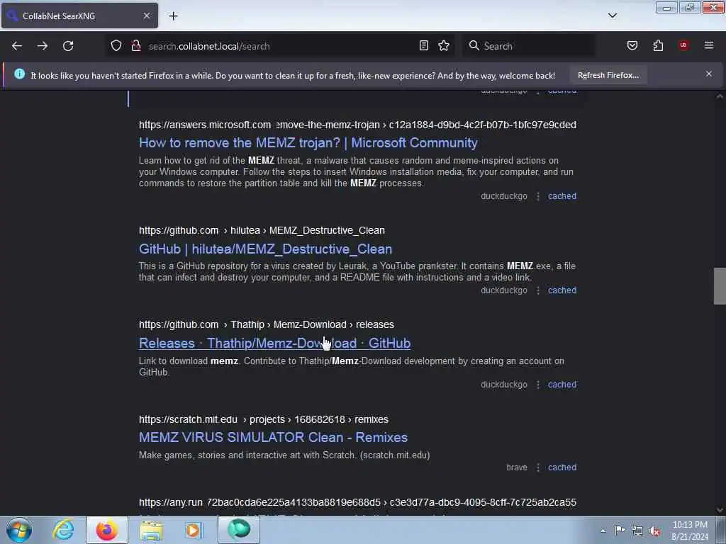Click the Refresh Firefox... button

(608, 75)
